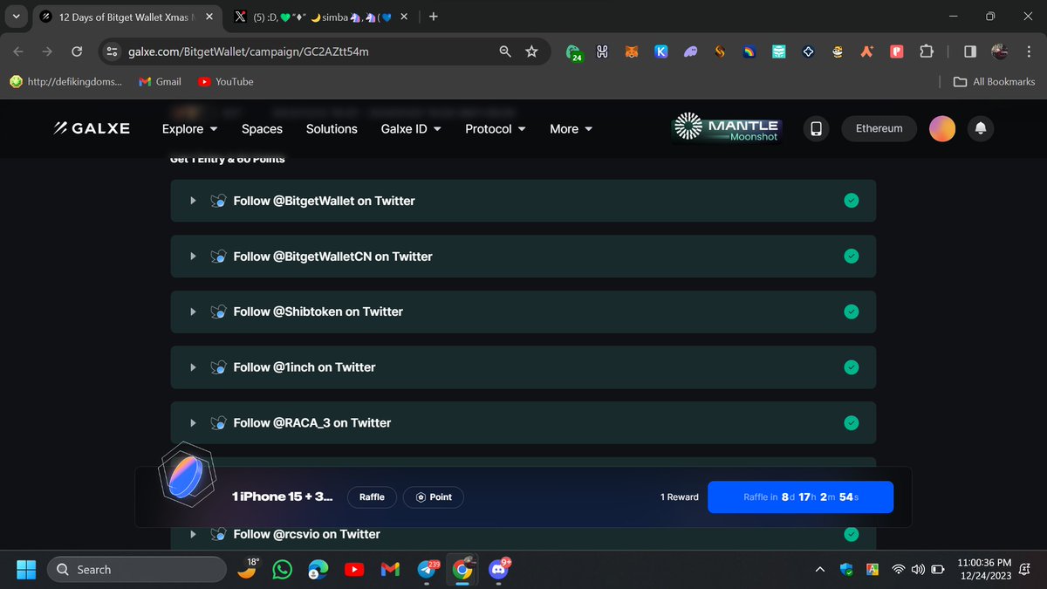Click the Mantle Moonshot logo
Viewport: 1047px width, 589px height.
(x=726, y=128)
